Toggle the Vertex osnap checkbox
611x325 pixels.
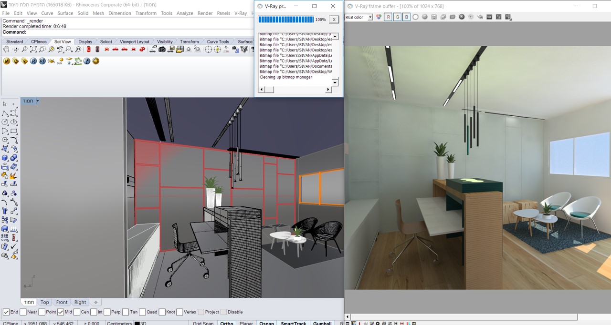(179, 312)
